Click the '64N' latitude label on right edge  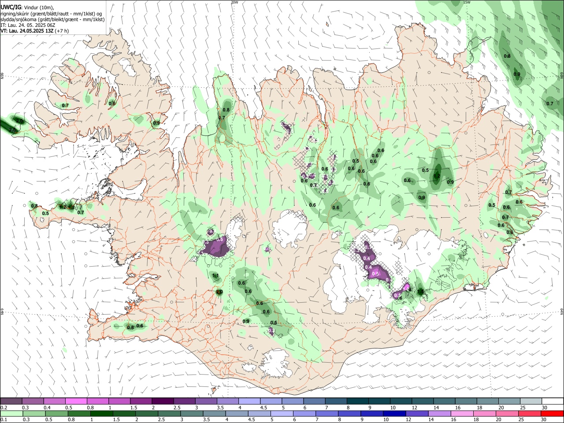[x=562, y=311]
